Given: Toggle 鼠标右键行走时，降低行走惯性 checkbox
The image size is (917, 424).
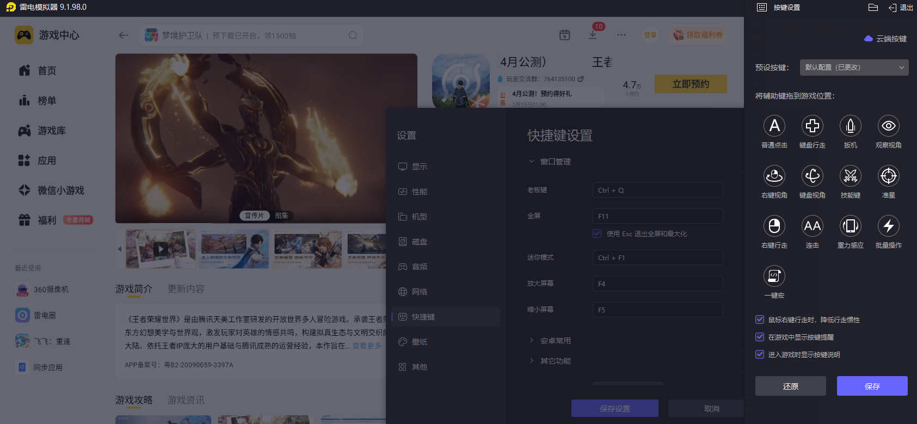Looking at the screenshot, I should pyautogui.click(x=760, y=319).
